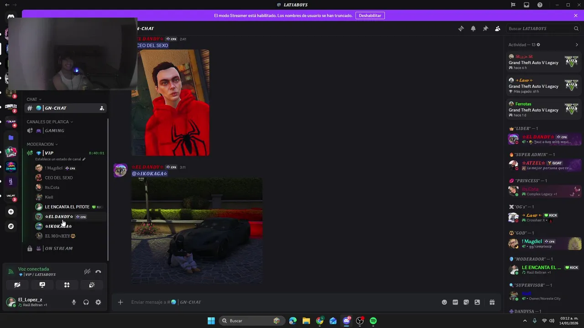584x328 pixels.
Task: Mute the microphone
Action: [x=74, y=302]
